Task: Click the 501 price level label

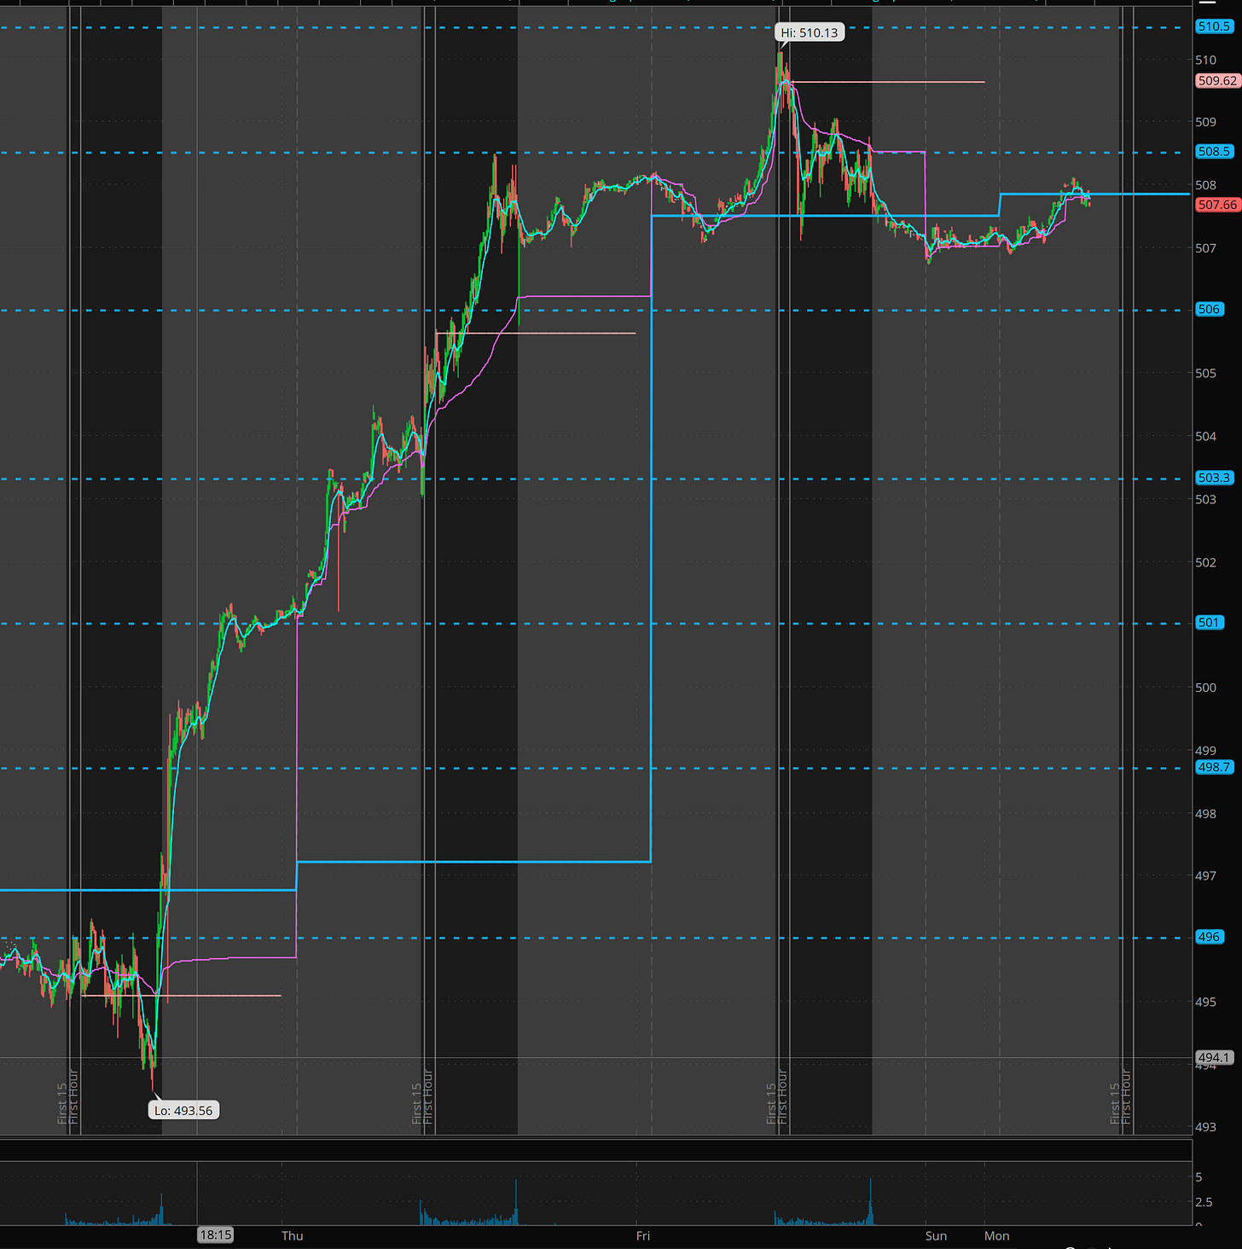Action: (x=1209, y=623)
